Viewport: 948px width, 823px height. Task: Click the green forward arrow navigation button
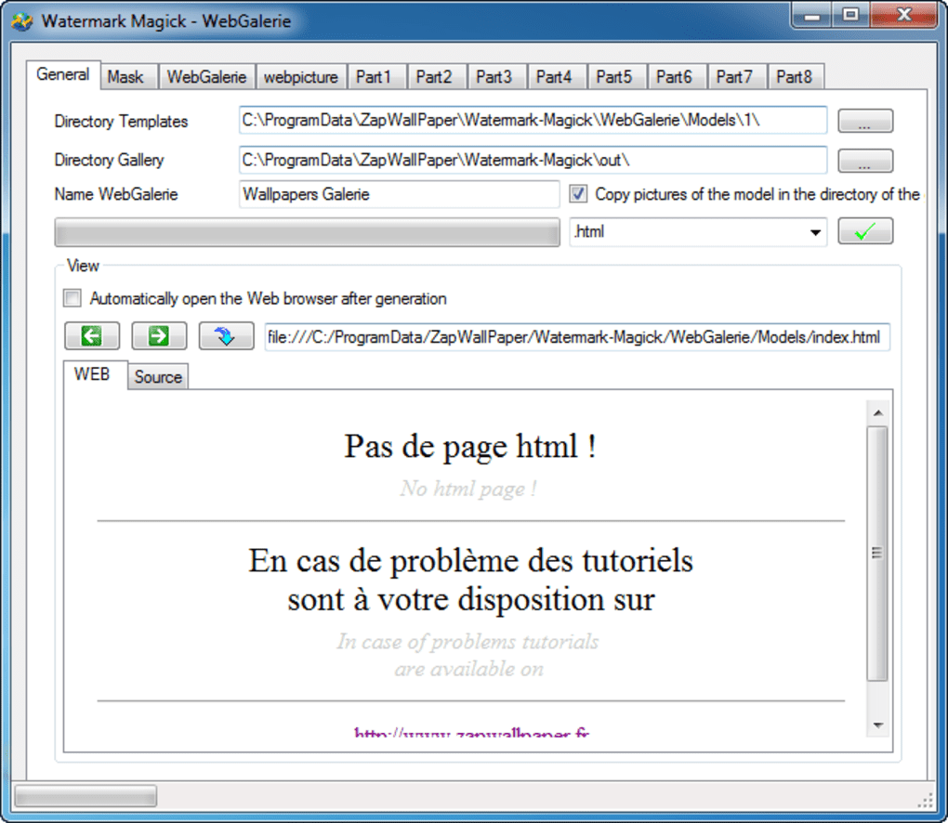pyautogui.click(x=159, y=336)
